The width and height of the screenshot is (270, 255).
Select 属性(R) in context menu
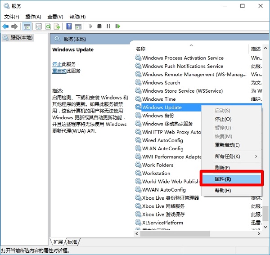coord(231,179)
